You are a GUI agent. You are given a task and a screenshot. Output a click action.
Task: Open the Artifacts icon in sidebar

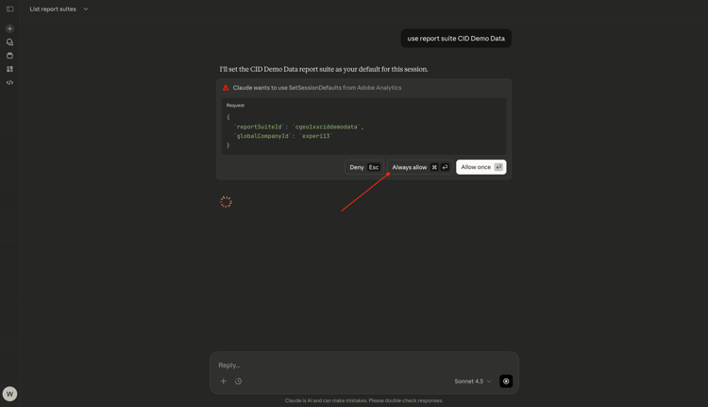(10, 69)
